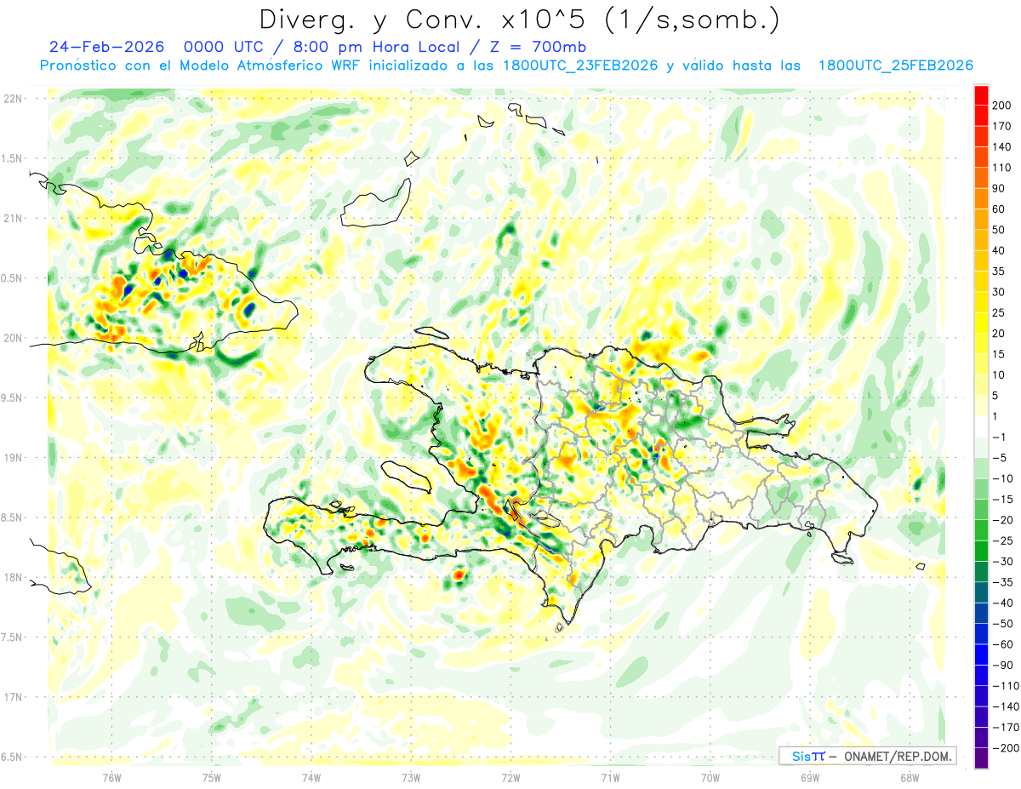Click the orange colorbar band between 60 and 90
The image size is (1021, 789).
pyautogui.click(x=981, y=198)
